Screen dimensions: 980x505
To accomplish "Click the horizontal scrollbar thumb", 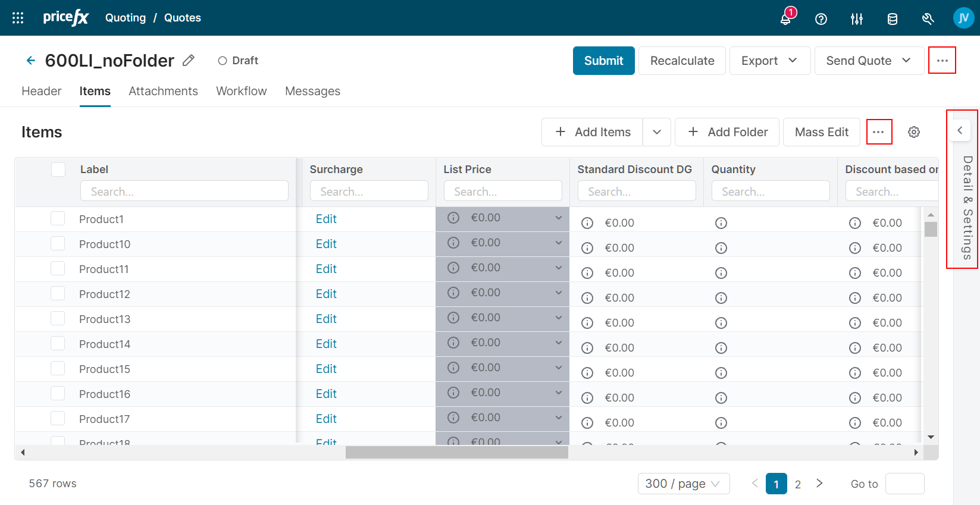I will pos(456,453).
